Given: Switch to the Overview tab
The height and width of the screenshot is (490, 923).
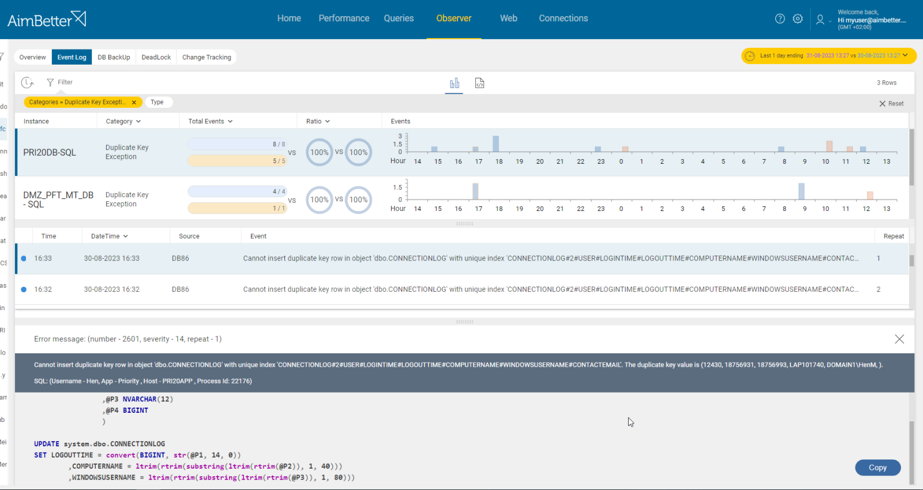Looking at the screenshot, I should [x=32, y=57].
